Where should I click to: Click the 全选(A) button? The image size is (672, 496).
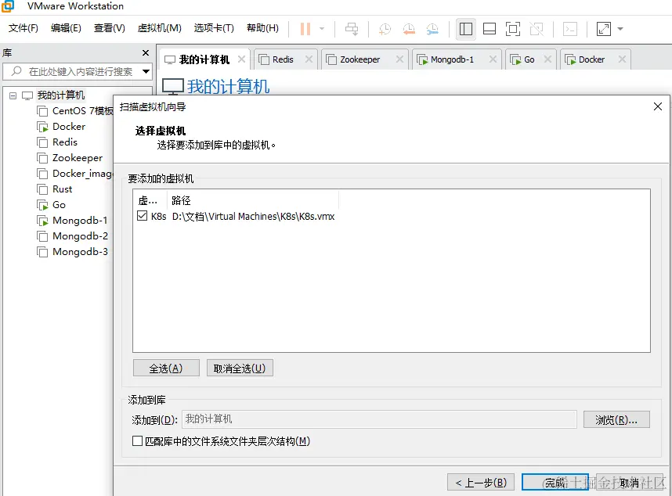pos(166,368)
